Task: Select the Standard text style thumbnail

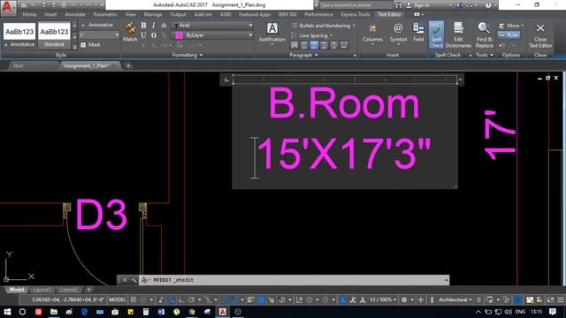Action: (x=54, y=35)
